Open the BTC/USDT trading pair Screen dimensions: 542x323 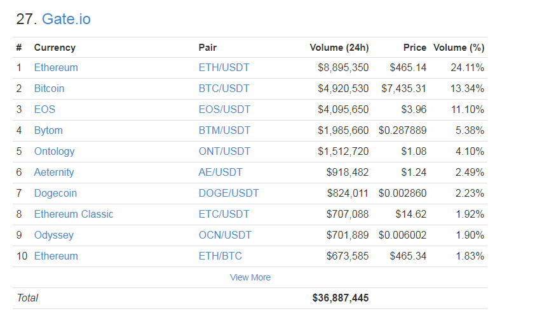point(224,88)
